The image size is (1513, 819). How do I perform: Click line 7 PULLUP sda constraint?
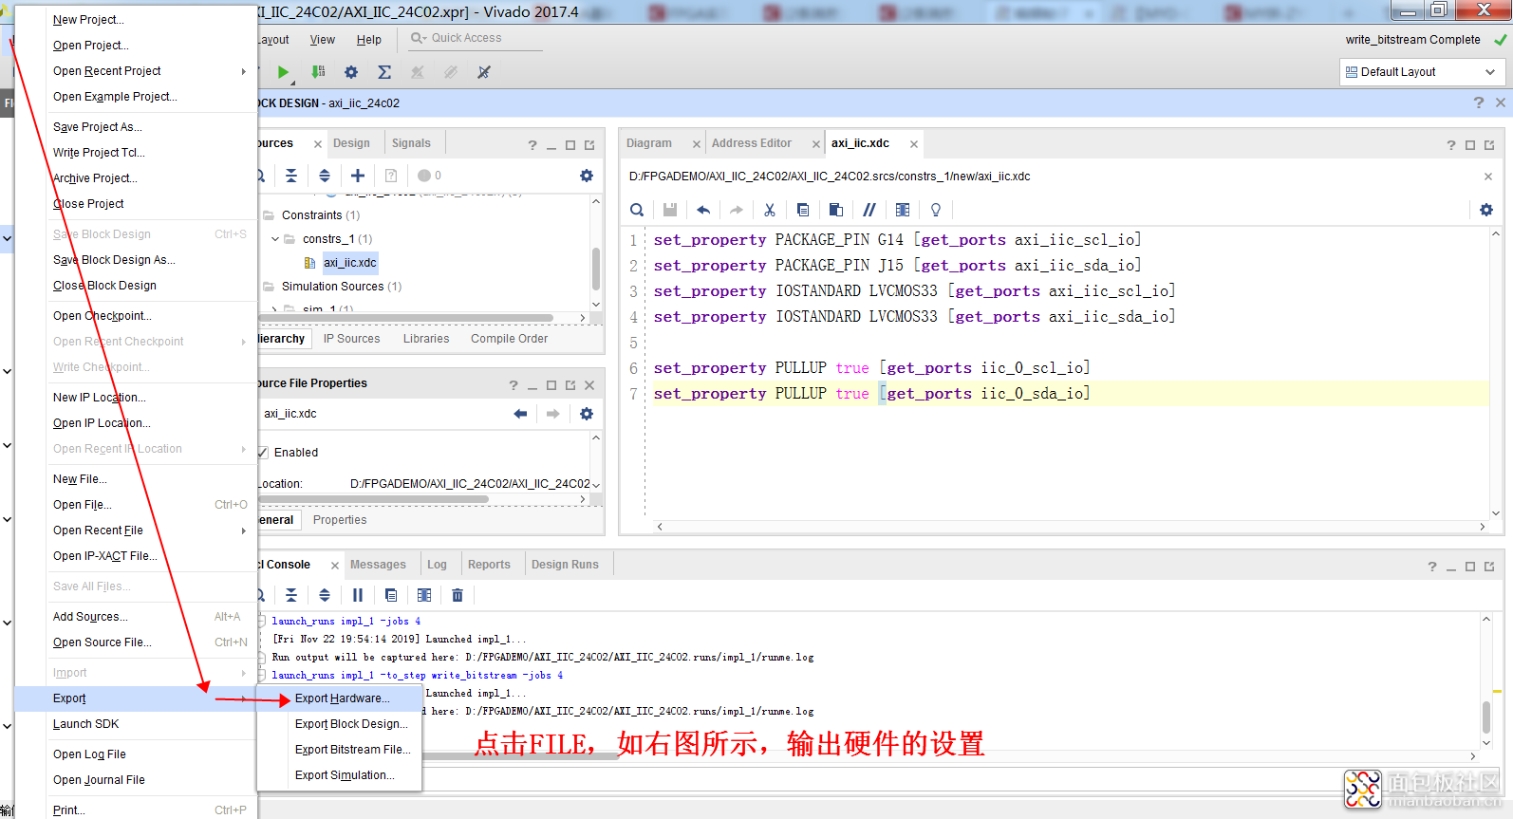[x=871, y=394]
